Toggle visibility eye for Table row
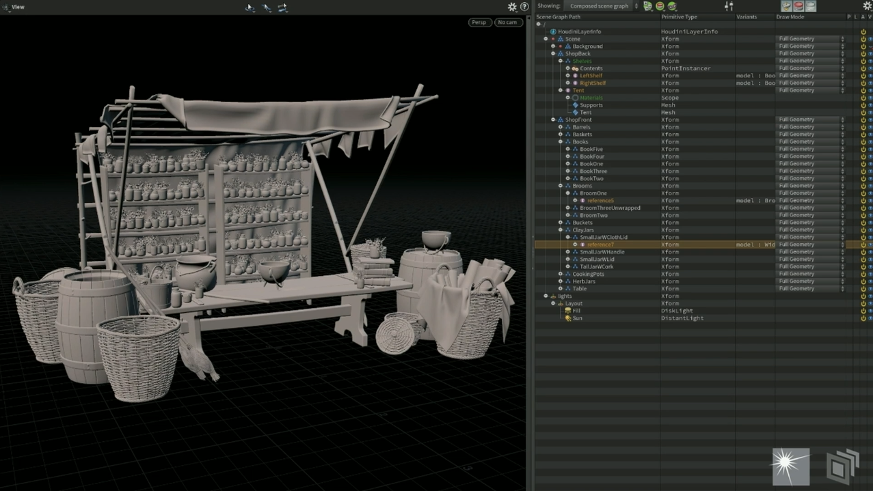The image size is (873, 491). (x=870, y=289)
